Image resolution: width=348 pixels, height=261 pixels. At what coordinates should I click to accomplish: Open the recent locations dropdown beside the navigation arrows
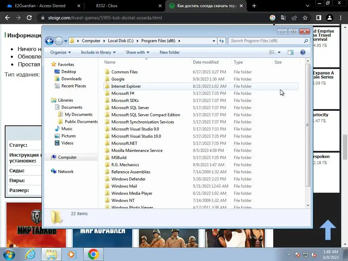pyautogui.click(x=66, y=41)
